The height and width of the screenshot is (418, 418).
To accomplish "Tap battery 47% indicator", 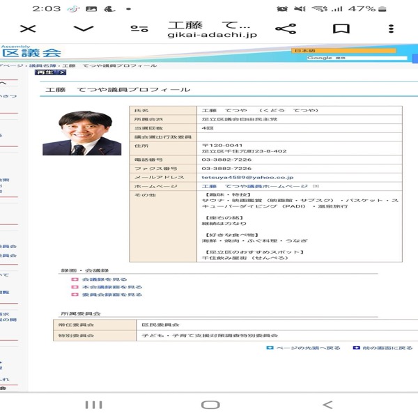I will click(367, 9).
